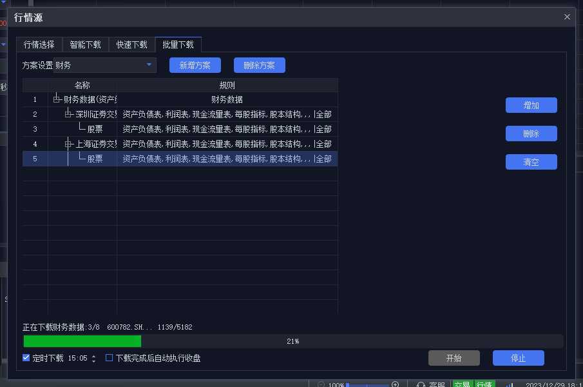Collapse the 深圳证券交易所 tree node
The image size is (583, 387).
tap(68, 114)
